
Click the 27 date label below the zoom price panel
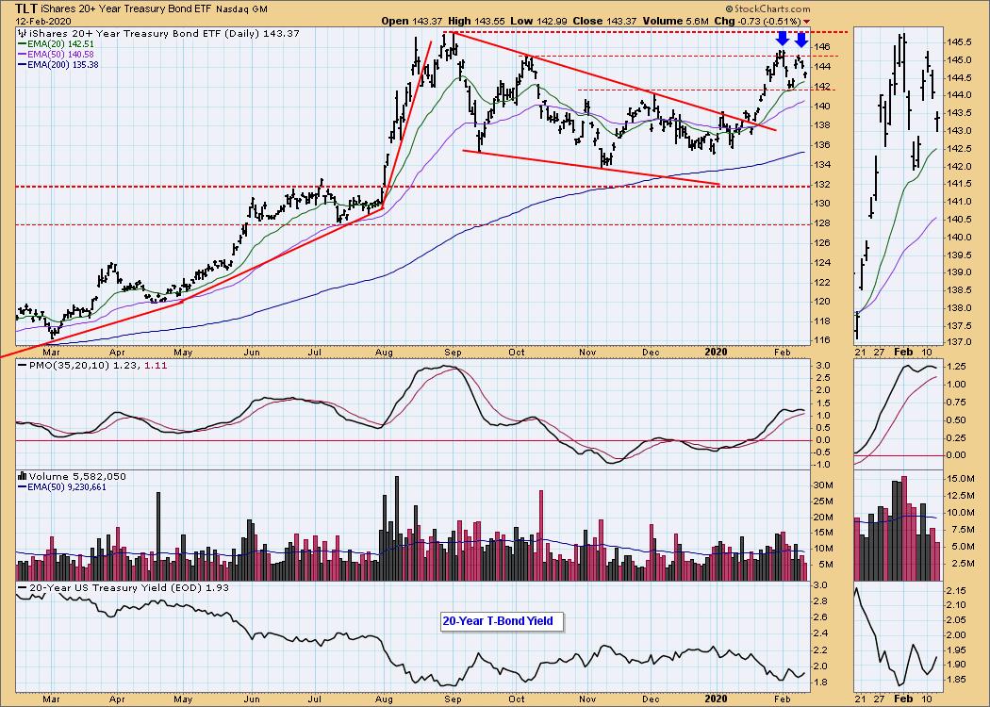point(880,353)
